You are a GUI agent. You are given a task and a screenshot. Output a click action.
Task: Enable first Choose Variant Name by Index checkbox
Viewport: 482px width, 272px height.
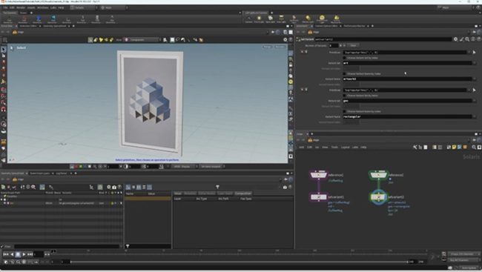(x=344, y=74)
